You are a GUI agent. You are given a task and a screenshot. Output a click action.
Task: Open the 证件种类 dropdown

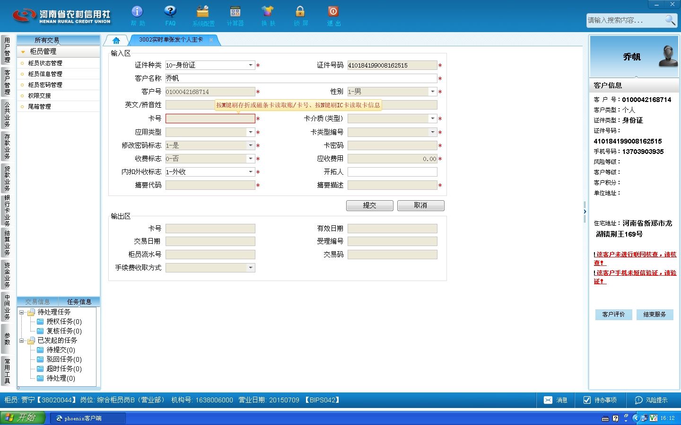click(x=251, y=65)
